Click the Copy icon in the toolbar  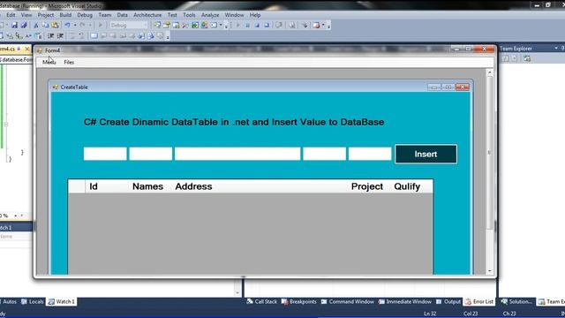pos(45,26)
